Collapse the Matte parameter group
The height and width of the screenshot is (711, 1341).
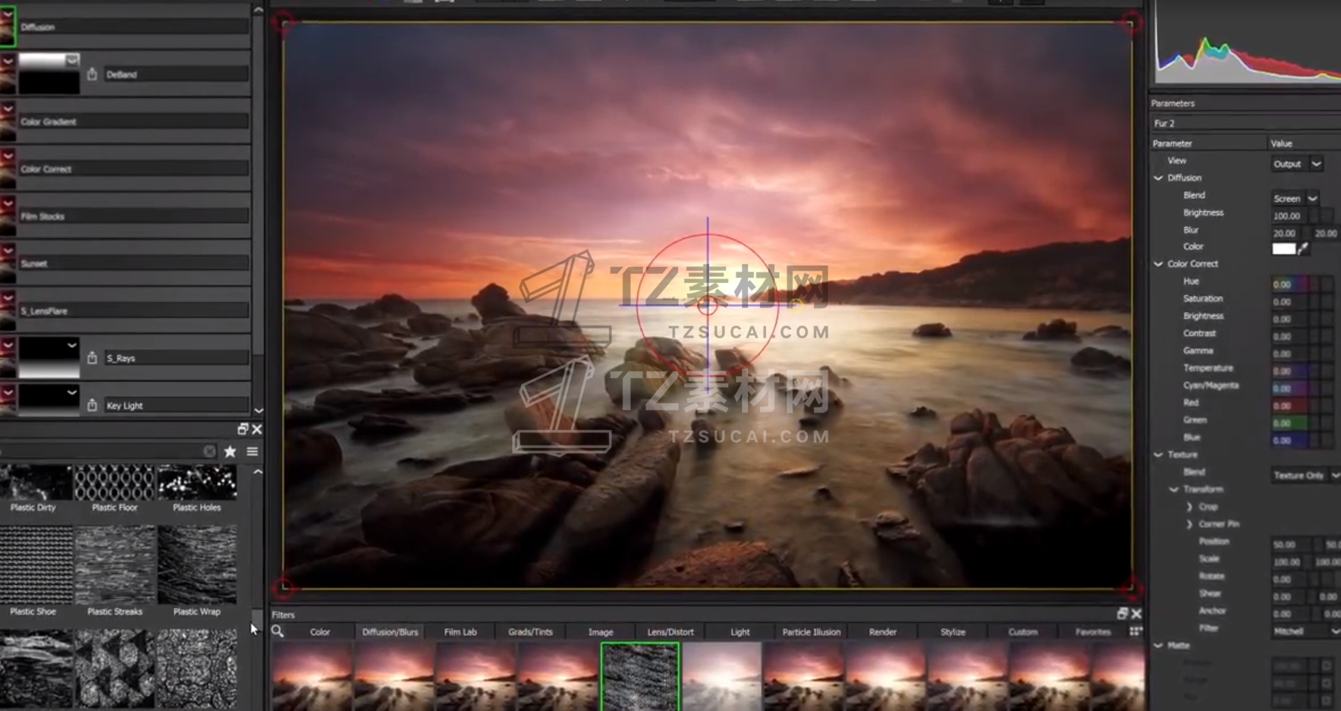coord(1158,645)
